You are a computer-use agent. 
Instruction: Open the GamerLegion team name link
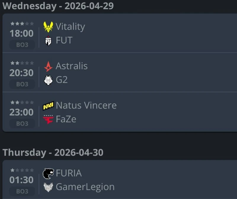[x=85, y=187]
